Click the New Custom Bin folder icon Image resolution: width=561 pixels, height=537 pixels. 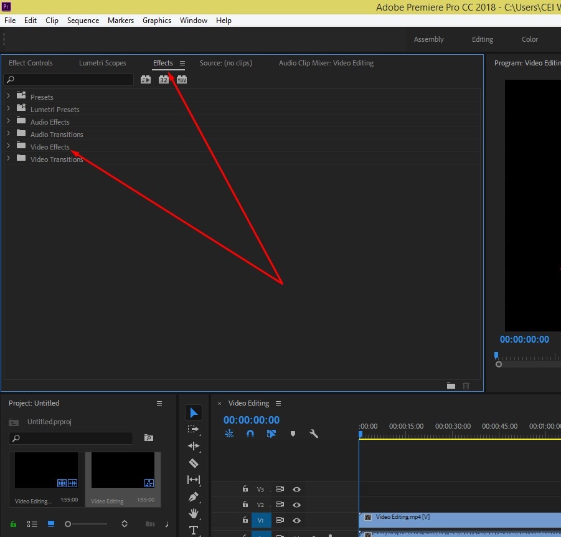451,386
